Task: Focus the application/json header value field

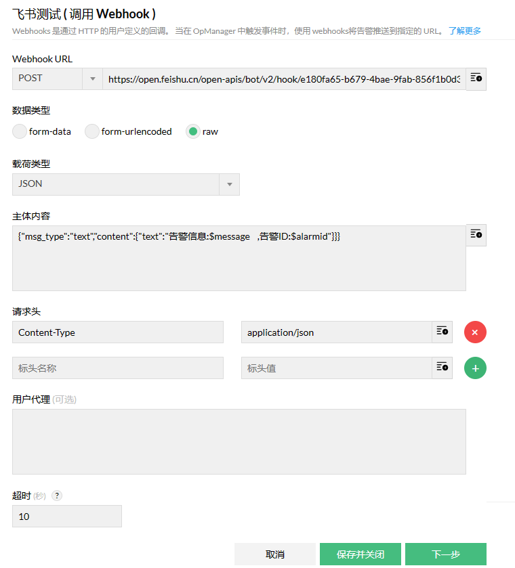Action: coord(337,332)
